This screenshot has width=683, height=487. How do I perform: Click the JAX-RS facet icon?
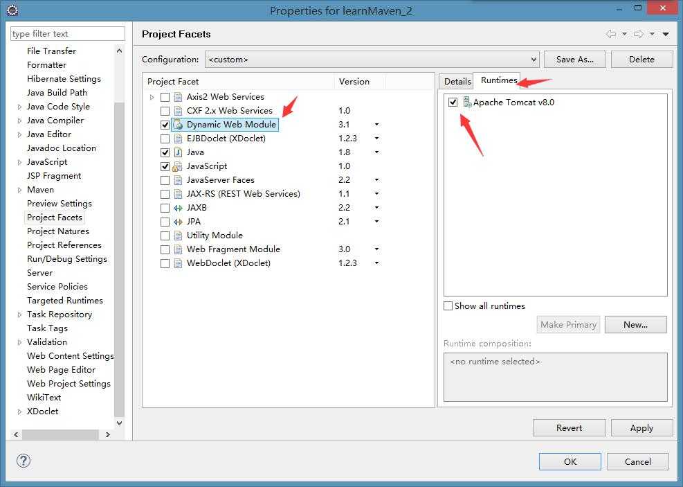tap(178, 194)
